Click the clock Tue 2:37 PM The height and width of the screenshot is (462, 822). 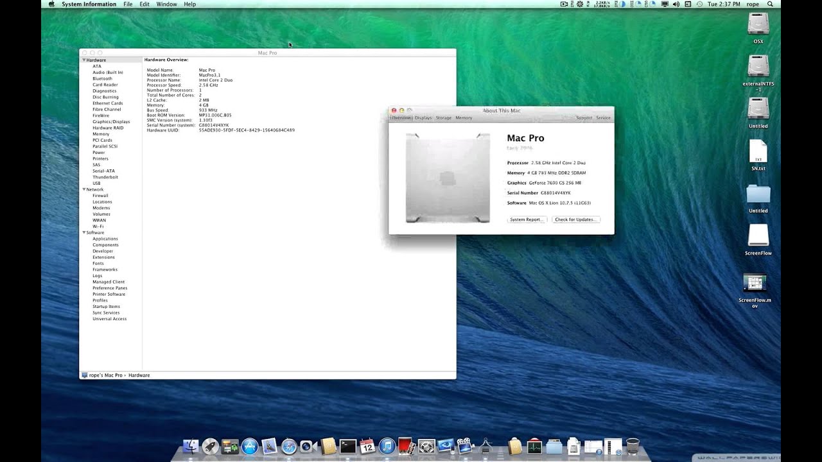[724, 4]
